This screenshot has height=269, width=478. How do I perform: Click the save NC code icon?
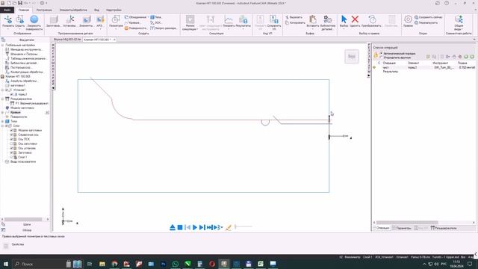274,19
